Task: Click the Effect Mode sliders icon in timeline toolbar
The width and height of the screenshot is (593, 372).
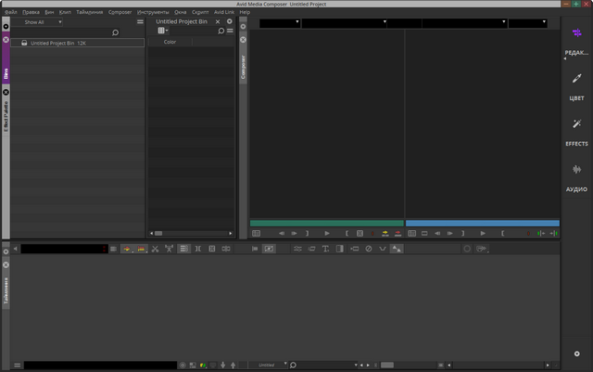Action: click(297, 249)
